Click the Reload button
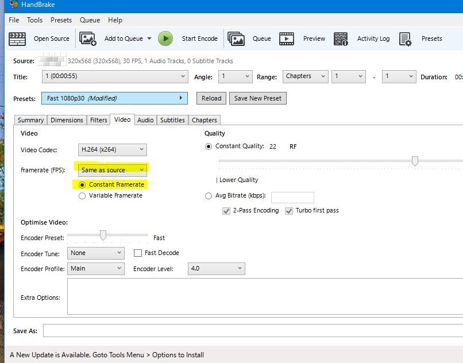 (x=211, y=98)
